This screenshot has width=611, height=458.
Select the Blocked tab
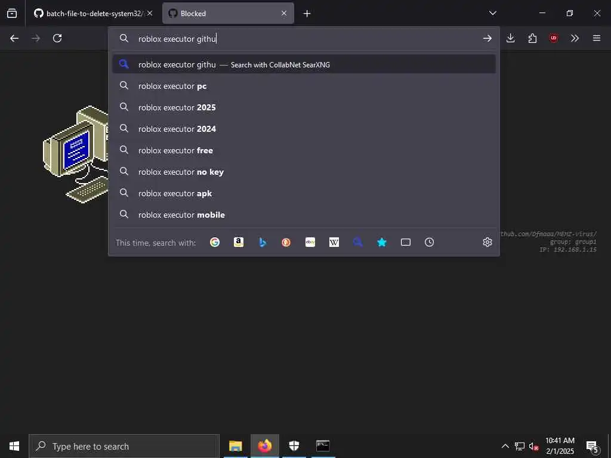point(228,13)
